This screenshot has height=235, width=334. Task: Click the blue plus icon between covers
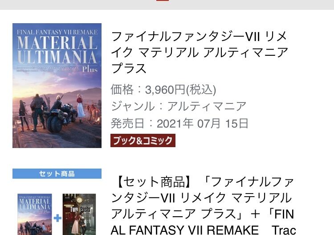(x=57, y=218)
